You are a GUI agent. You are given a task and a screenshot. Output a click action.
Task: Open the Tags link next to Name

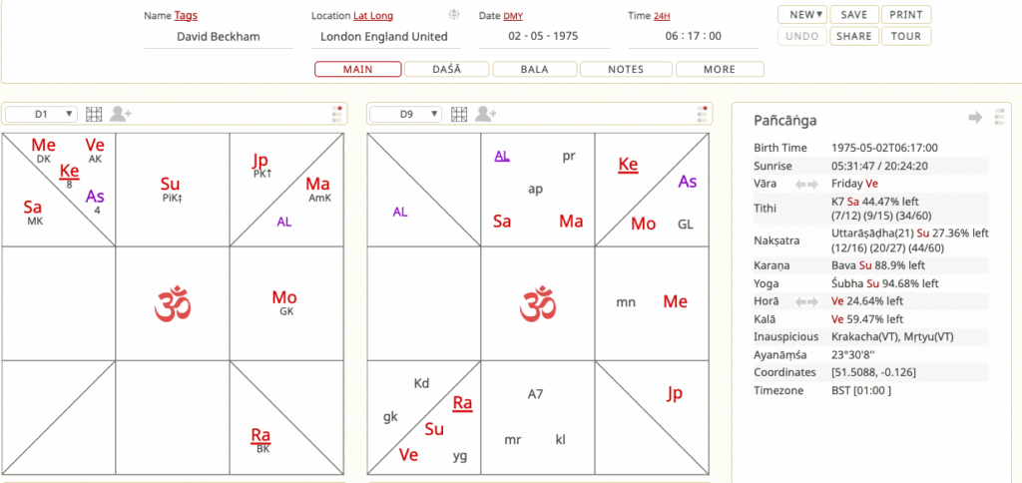(186, 16)
